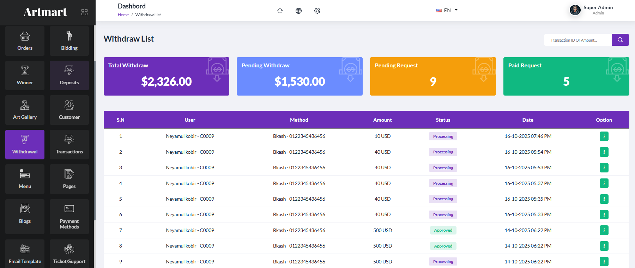Select the Transactions sidebar item
The width and height of the screenshot is (635, 268).
tap(69, 145)
